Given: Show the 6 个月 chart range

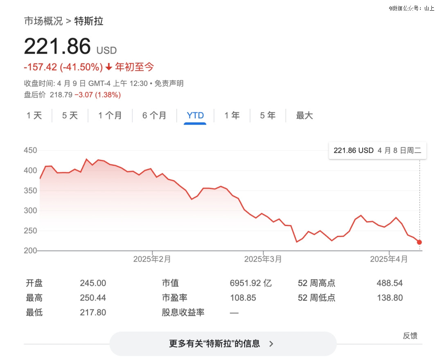Looking at the screenshot, I should pos(154,115).
